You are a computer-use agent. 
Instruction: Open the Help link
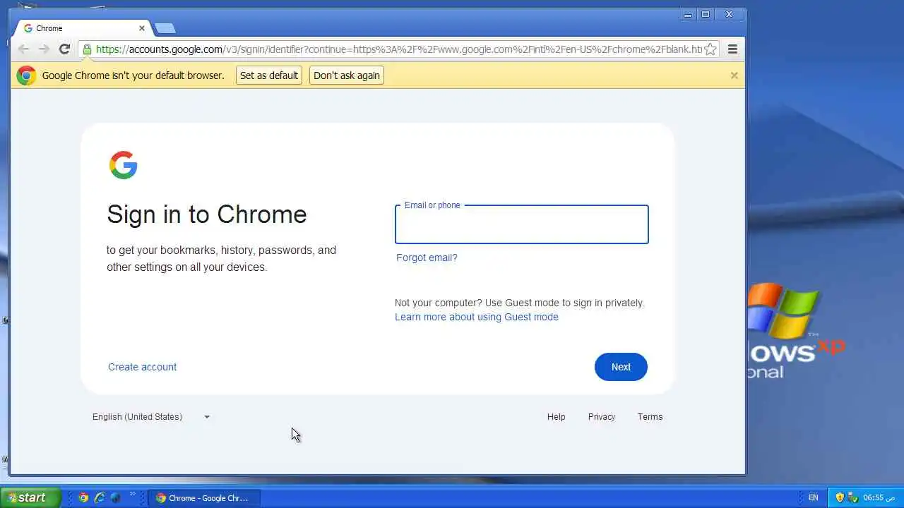[556, 417]
